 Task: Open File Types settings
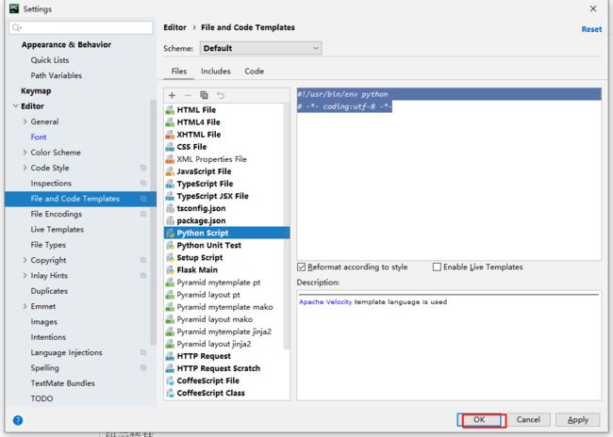point(48,245)
